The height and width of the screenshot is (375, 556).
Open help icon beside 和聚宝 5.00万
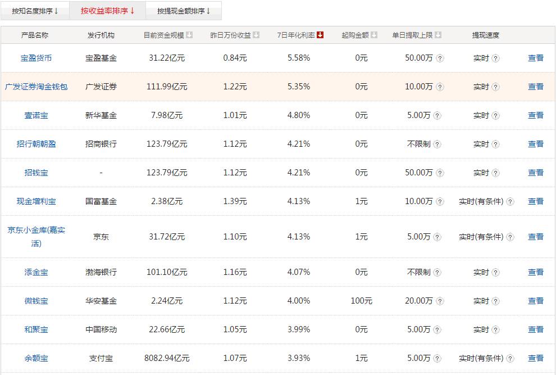pos(437,330)
